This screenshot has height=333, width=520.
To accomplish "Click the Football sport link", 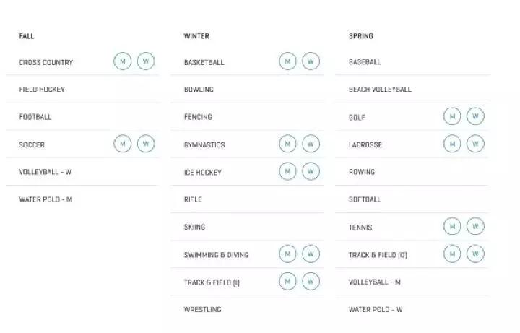I will [x=35, y=117].
